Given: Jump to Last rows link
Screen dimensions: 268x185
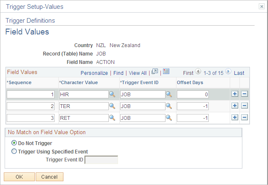Looking at the screenshot, I should click(239, 73).
